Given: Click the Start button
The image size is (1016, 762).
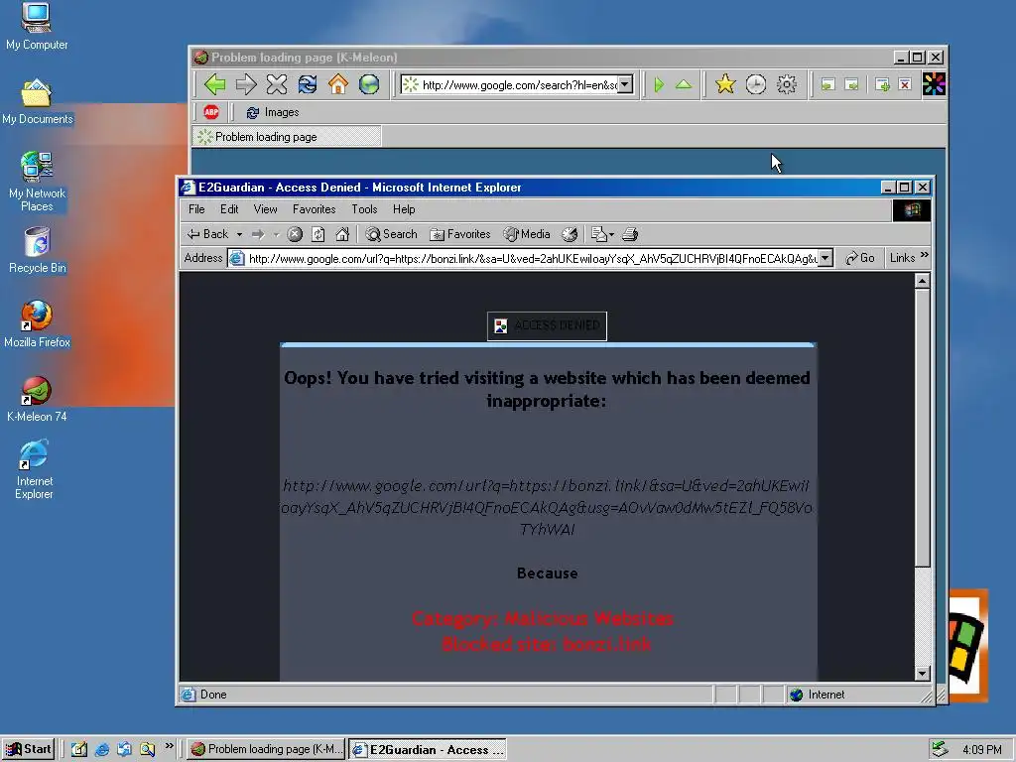Looking at the screenshot, I should click(x=28, y=749).
